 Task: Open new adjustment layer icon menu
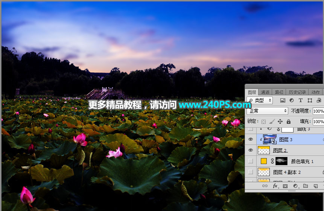[x=295, y=186]
